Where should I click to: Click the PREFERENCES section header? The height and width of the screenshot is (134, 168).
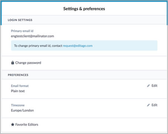(18, 75)
